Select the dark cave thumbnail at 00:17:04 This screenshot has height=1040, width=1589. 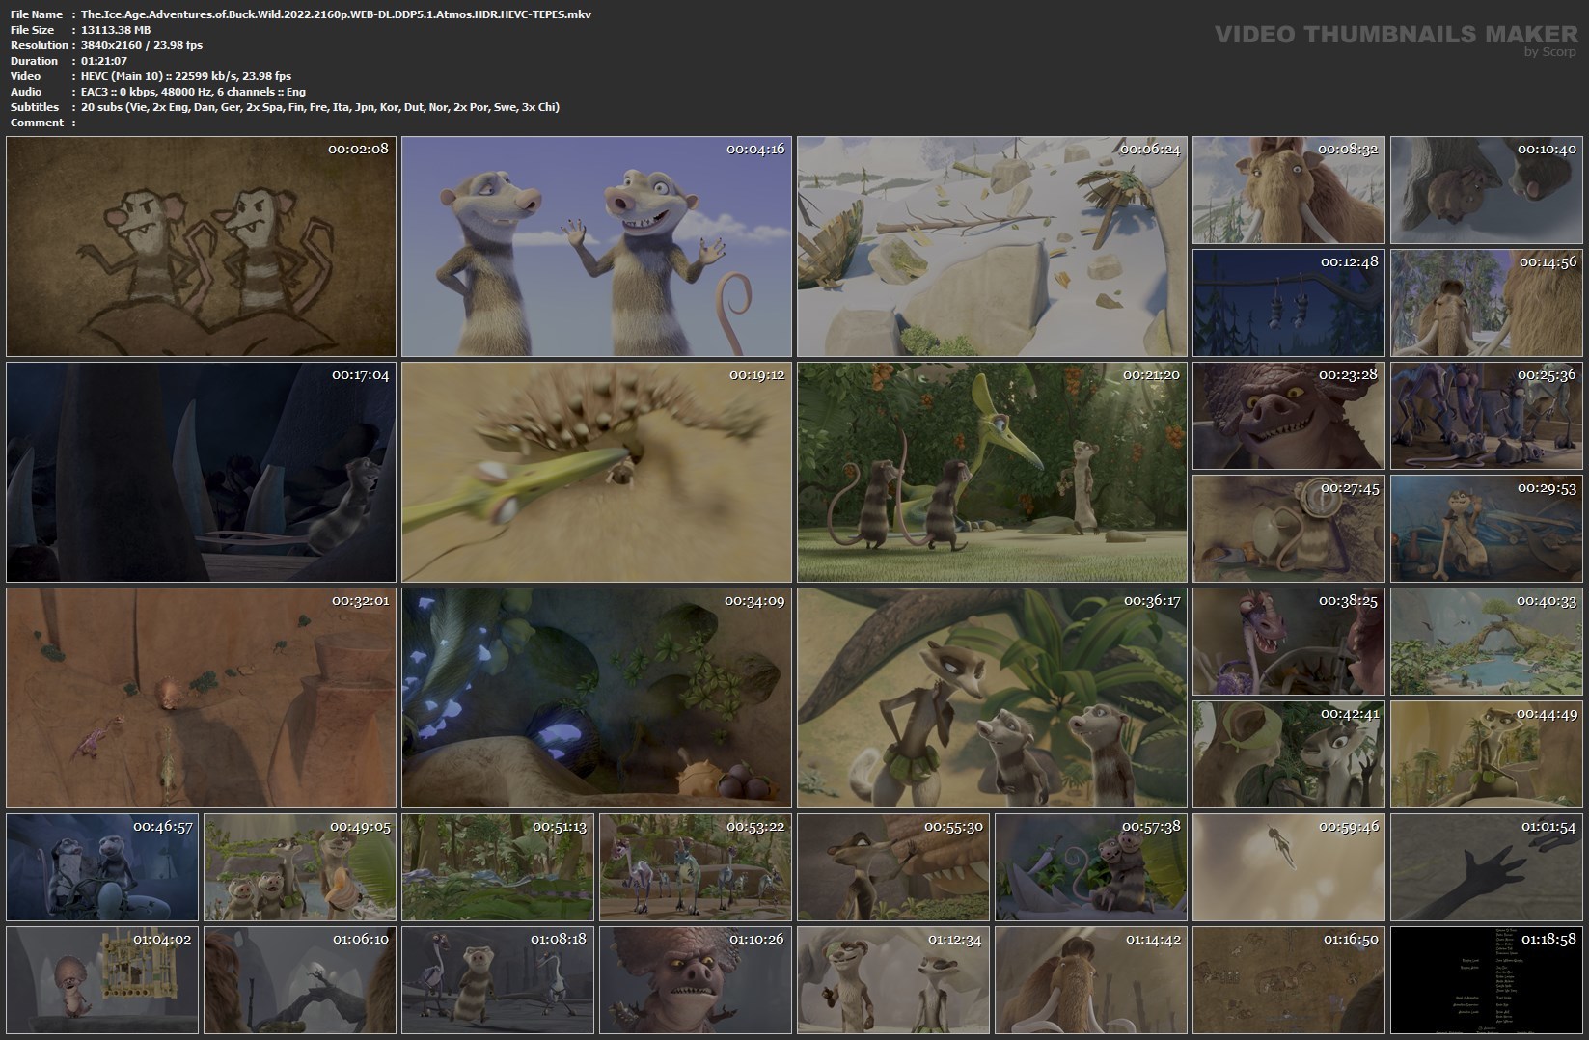tap(201, 472)
